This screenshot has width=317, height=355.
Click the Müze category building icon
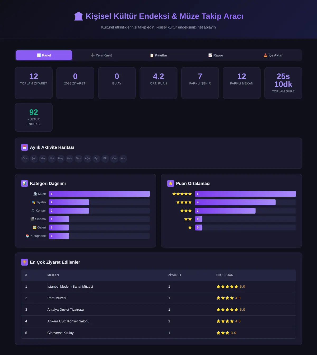35,194
